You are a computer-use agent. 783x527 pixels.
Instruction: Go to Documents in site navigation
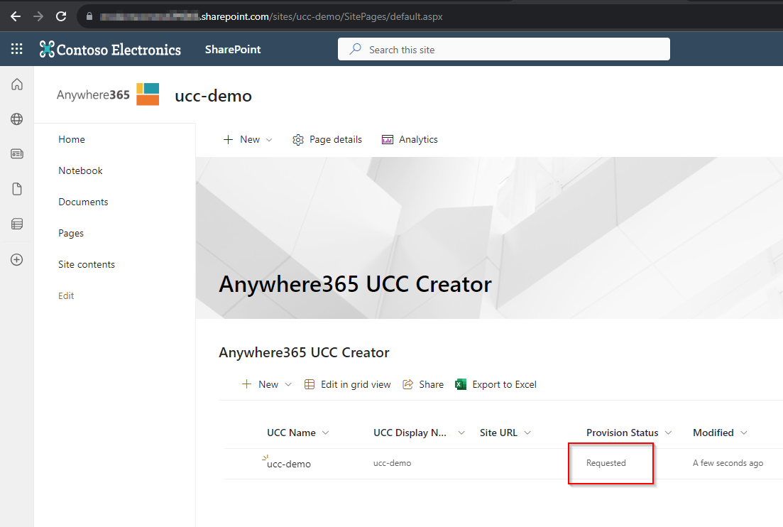click(83, 202)
